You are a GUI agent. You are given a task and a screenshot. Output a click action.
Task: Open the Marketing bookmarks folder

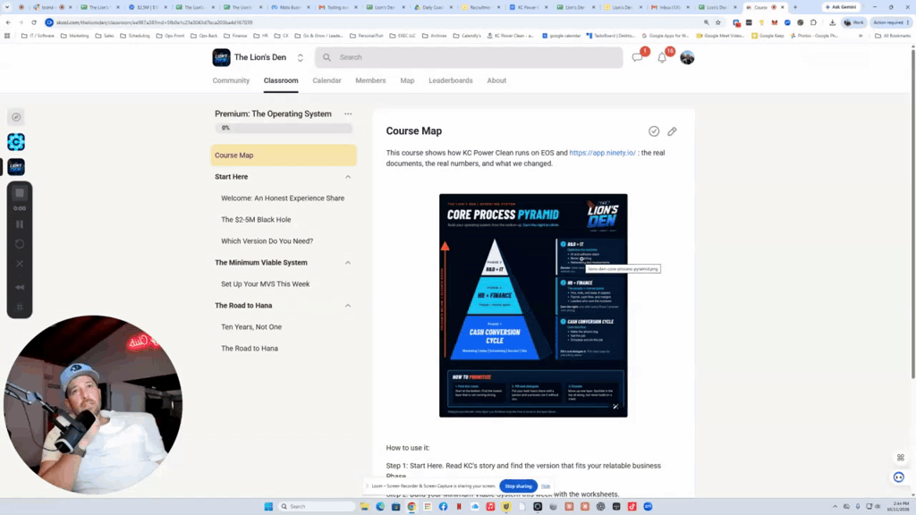[75, 36]
